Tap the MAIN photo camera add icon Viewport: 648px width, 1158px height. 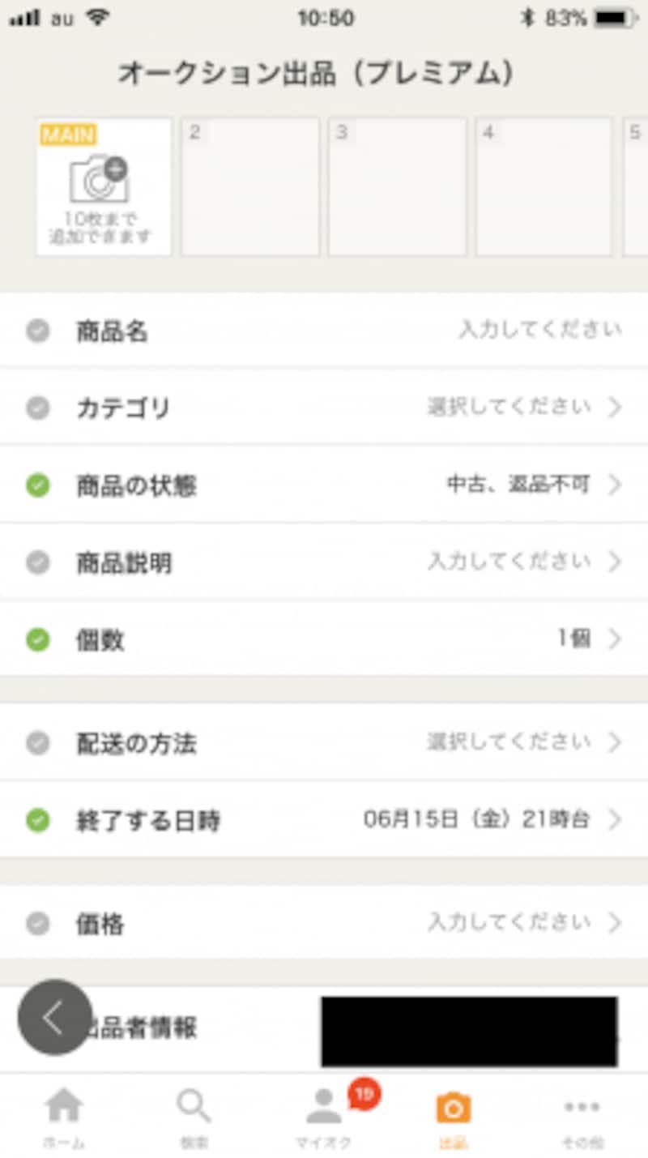coord(100,179)
